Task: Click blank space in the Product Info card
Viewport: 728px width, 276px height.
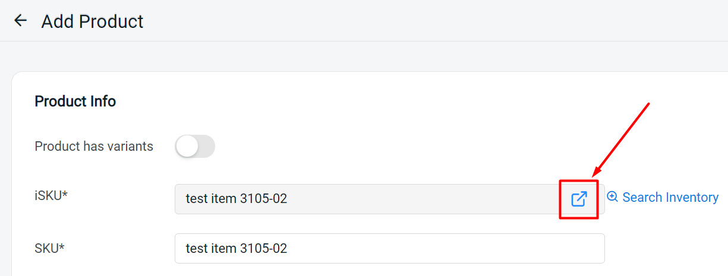Action: click(x=416, y=119)
